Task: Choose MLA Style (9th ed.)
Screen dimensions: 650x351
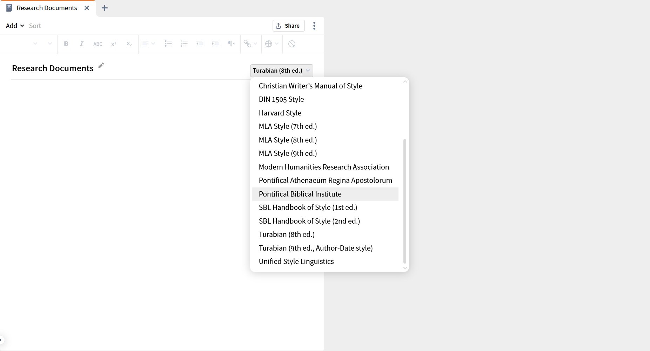Action: (288, 153)
